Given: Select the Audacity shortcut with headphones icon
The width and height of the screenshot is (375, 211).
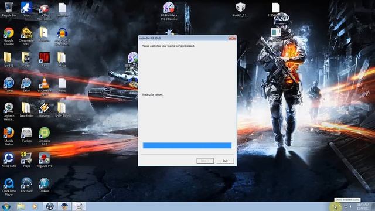Looking at the screenshot, I should (x=62, y=36).
